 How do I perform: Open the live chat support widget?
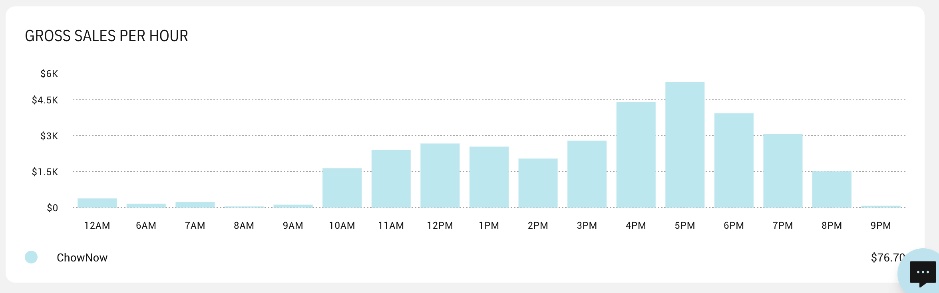(x=922, y=273)
